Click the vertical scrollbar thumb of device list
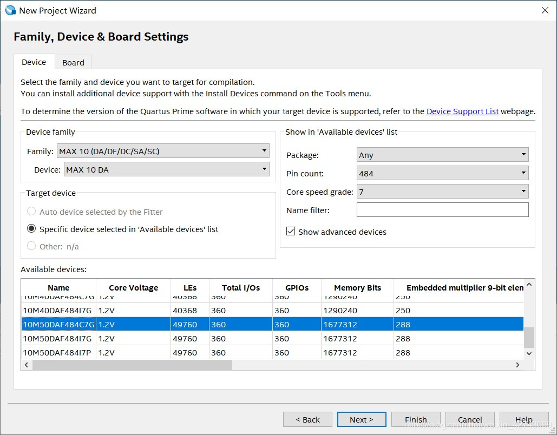The width and height of the screenshot is (557, 435). [x=529, y=338]
